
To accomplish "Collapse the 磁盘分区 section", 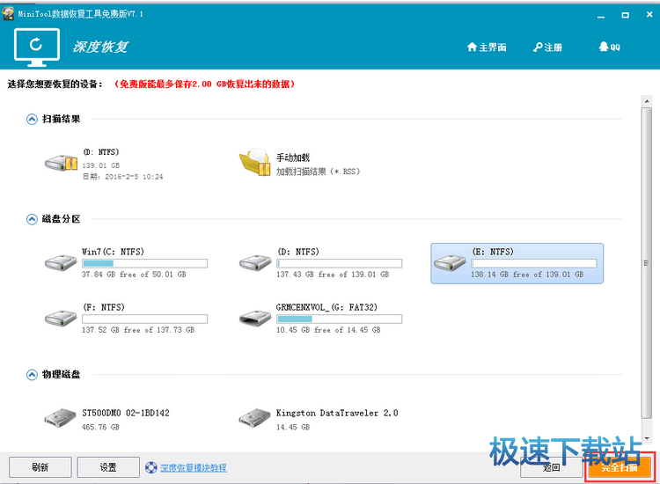I will coord(32,219).
